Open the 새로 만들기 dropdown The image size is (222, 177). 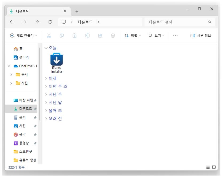(x=24, y=36)
